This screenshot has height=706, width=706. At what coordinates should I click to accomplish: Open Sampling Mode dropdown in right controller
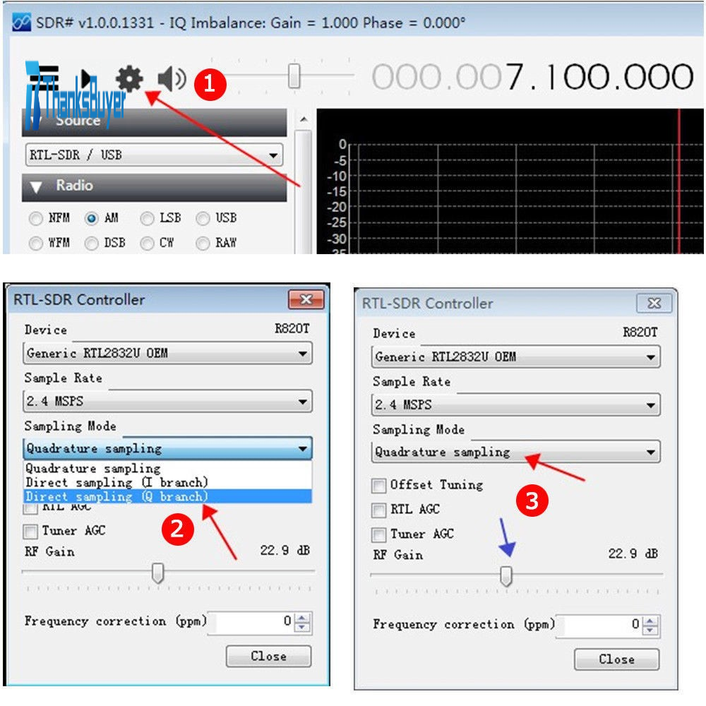515,452
